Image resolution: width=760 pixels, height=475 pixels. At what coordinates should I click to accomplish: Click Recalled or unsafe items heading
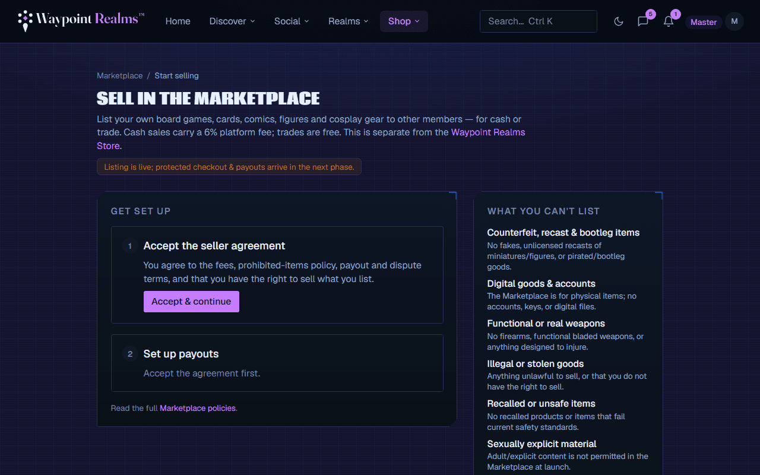click(541, 404)
